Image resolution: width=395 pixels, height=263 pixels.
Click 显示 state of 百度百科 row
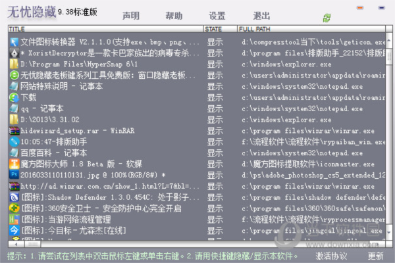[215, 153]
